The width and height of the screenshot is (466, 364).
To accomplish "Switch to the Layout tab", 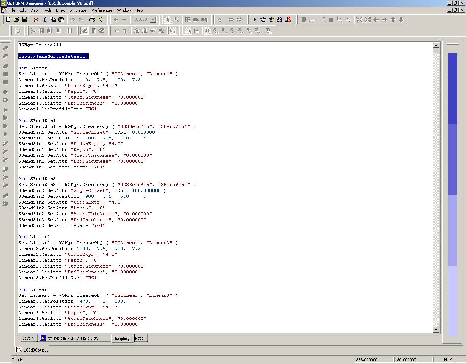I will point(28,338).
